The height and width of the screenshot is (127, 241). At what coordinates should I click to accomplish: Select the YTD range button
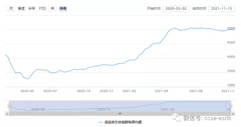tap(42, 9)
